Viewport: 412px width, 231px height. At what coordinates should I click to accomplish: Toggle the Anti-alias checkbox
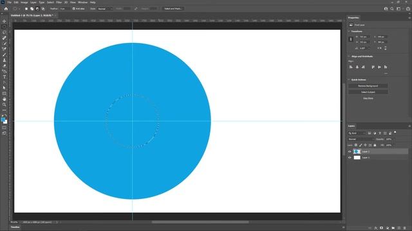pos(73,8)
